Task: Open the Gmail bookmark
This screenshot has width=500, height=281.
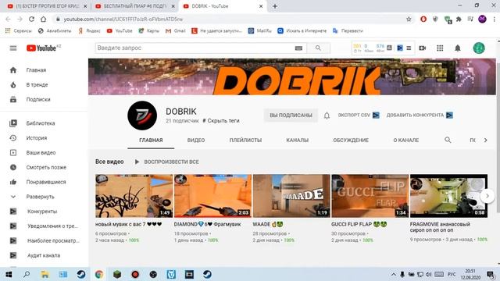Action: (175, 31)
